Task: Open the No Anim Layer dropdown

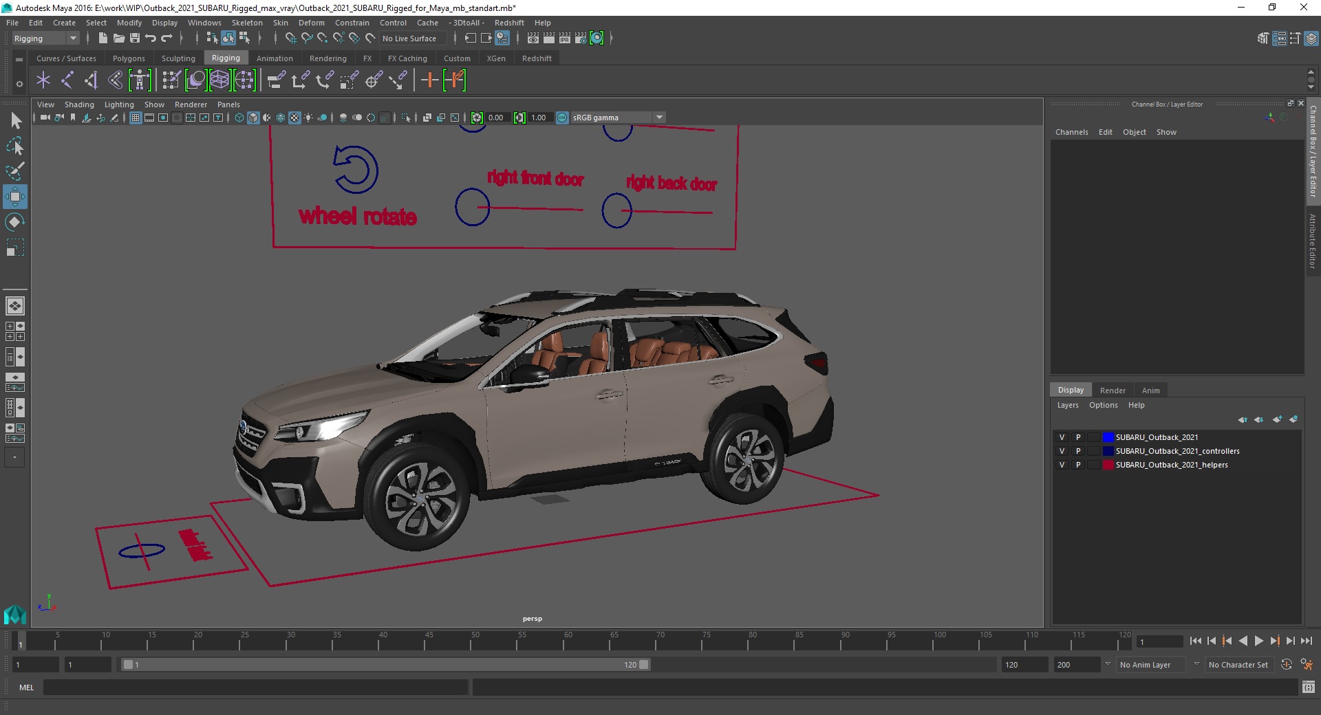Action: click(1152, 665)
